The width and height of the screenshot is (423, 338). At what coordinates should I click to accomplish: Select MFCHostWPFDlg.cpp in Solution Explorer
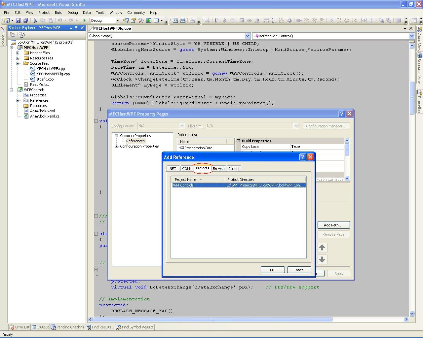coord(53,74)
